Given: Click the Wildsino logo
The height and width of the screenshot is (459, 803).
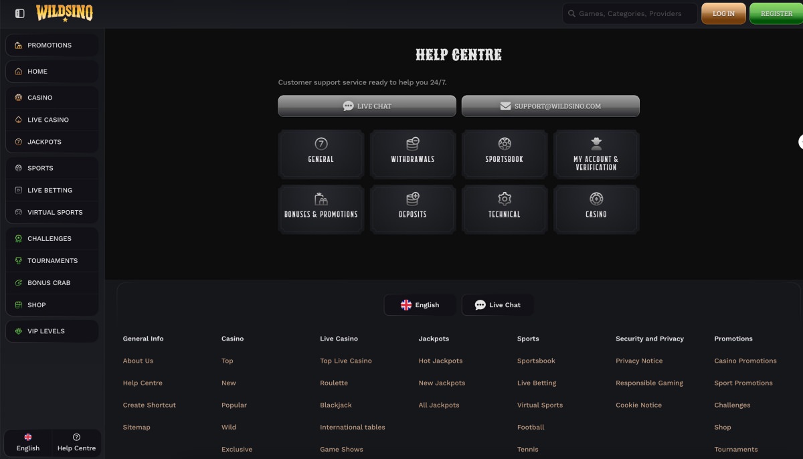Looking at the screenshot, I should point(64,13).
